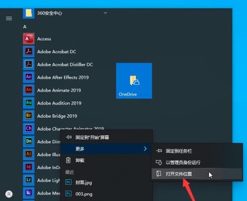Jump to letter A section header
The image size is (247, 201).
click(x=25, y=27)
